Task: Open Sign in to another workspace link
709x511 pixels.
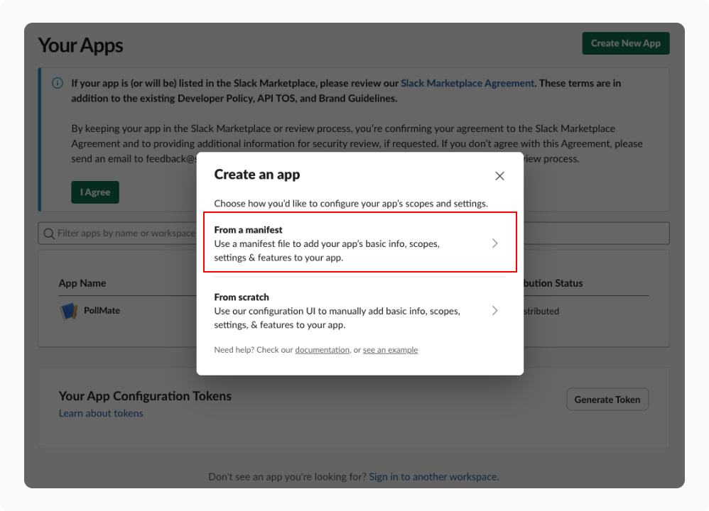Action: point(433,477)
